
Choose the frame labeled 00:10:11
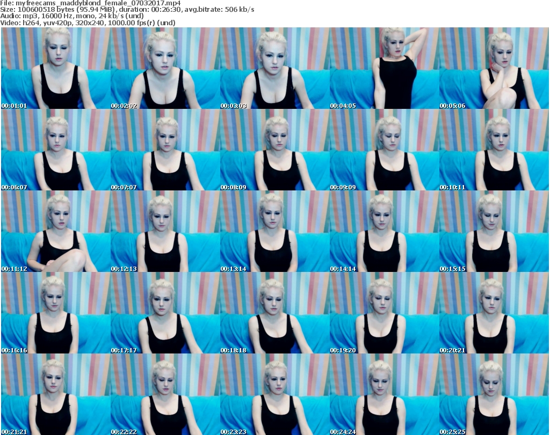tap(494, 150)
